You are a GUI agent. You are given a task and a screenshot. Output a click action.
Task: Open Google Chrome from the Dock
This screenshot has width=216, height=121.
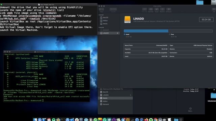pyautogui.click(x=156, y=120)
